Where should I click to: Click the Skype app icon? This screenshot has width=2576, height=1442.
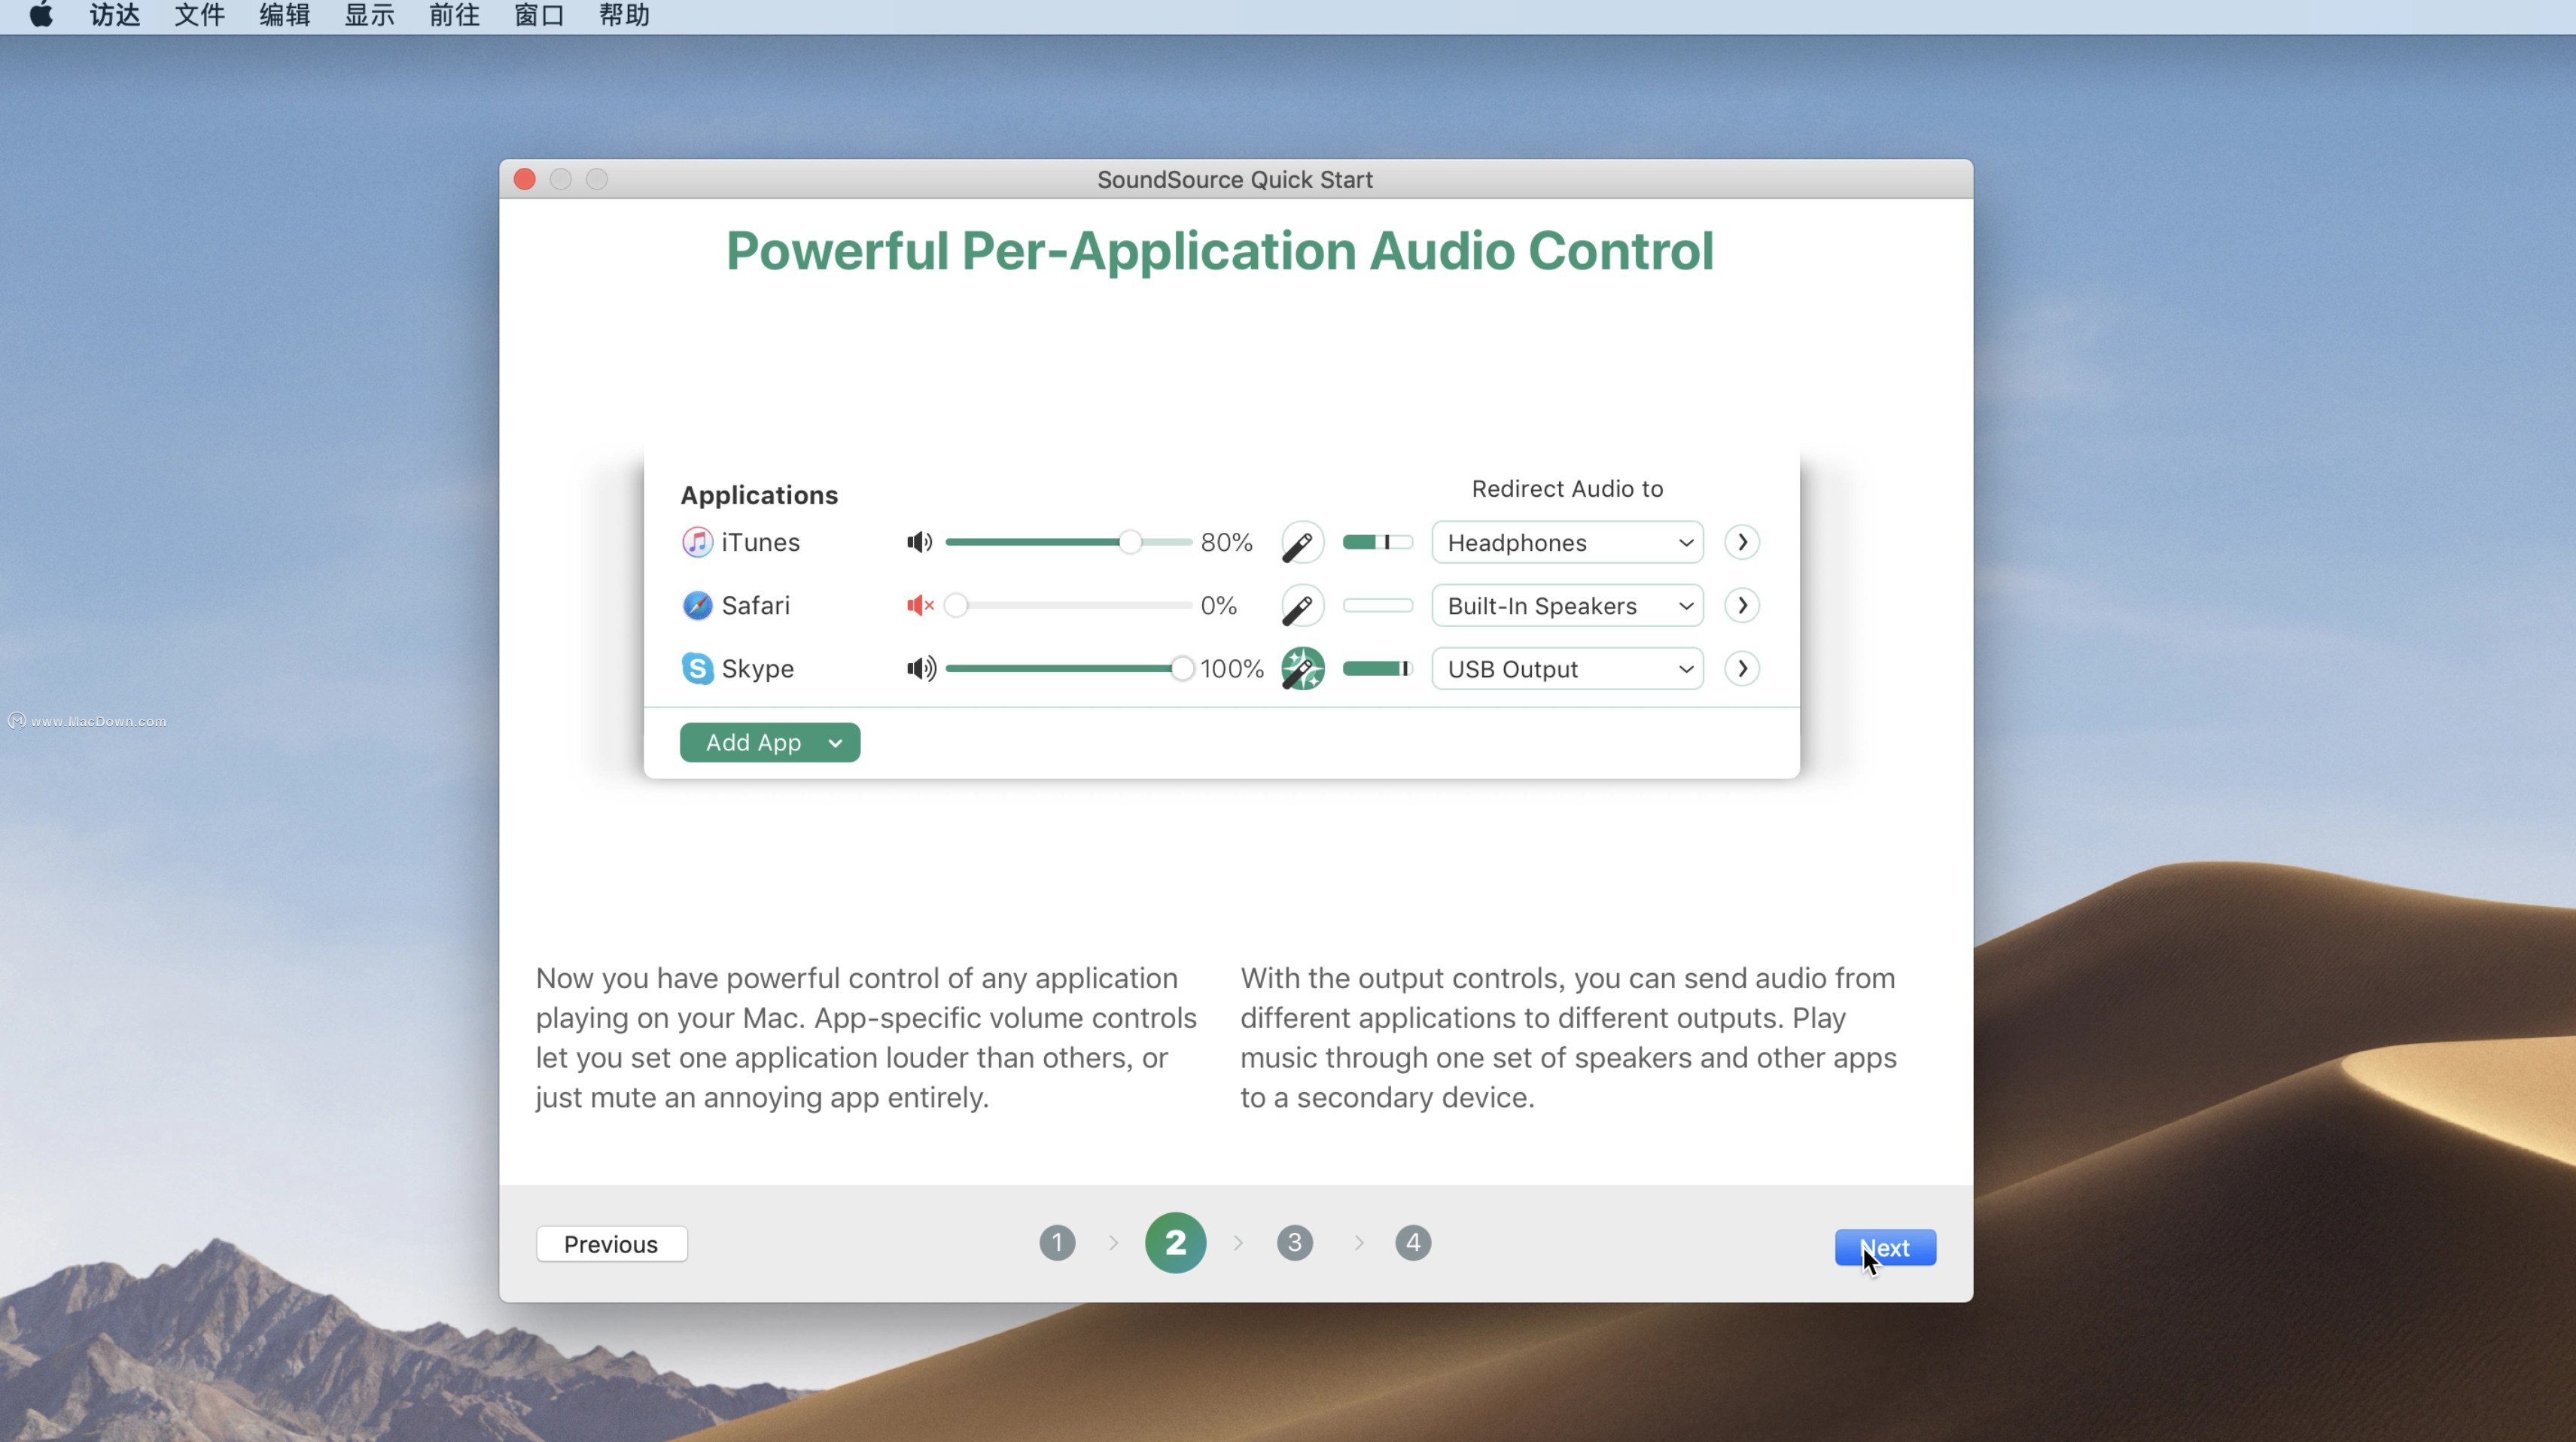697,668
